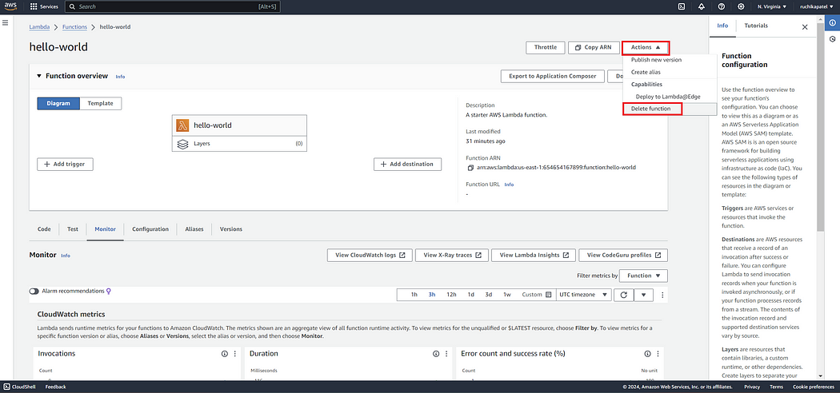Image resolution: width=840 pixels, height=393 pixels.
Task: Open the metrics three-dot options menu
Action: pos(662,295)
